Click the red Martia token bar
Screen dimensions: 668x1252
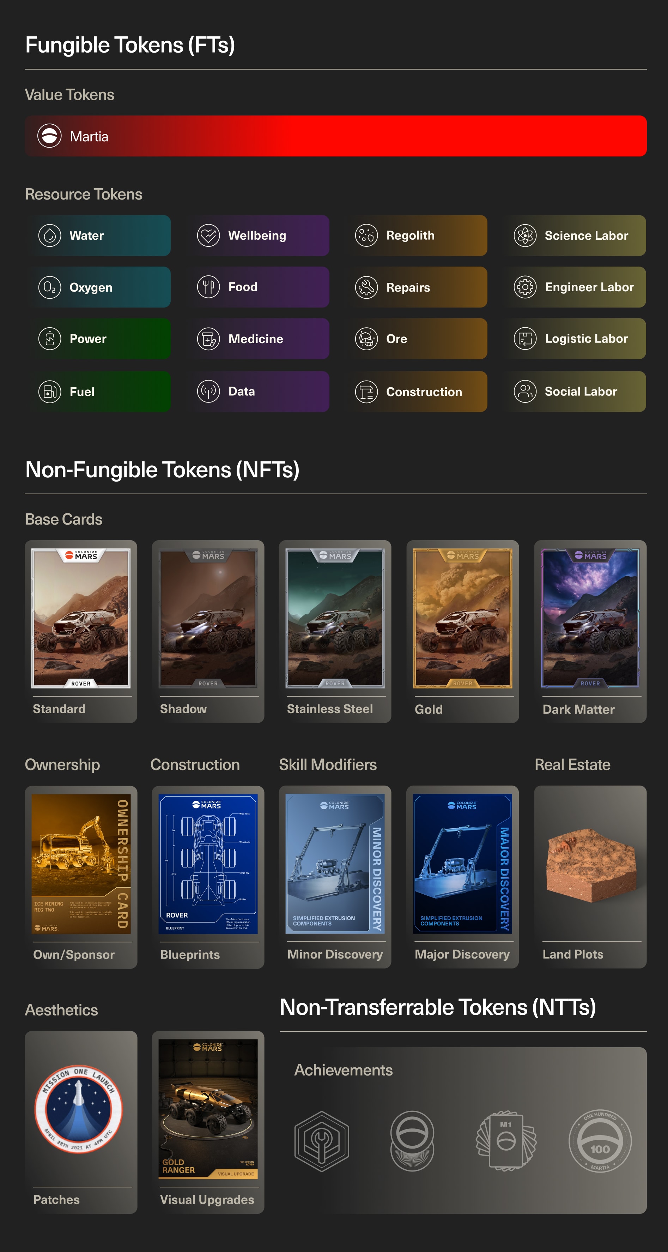click(335, 136)
